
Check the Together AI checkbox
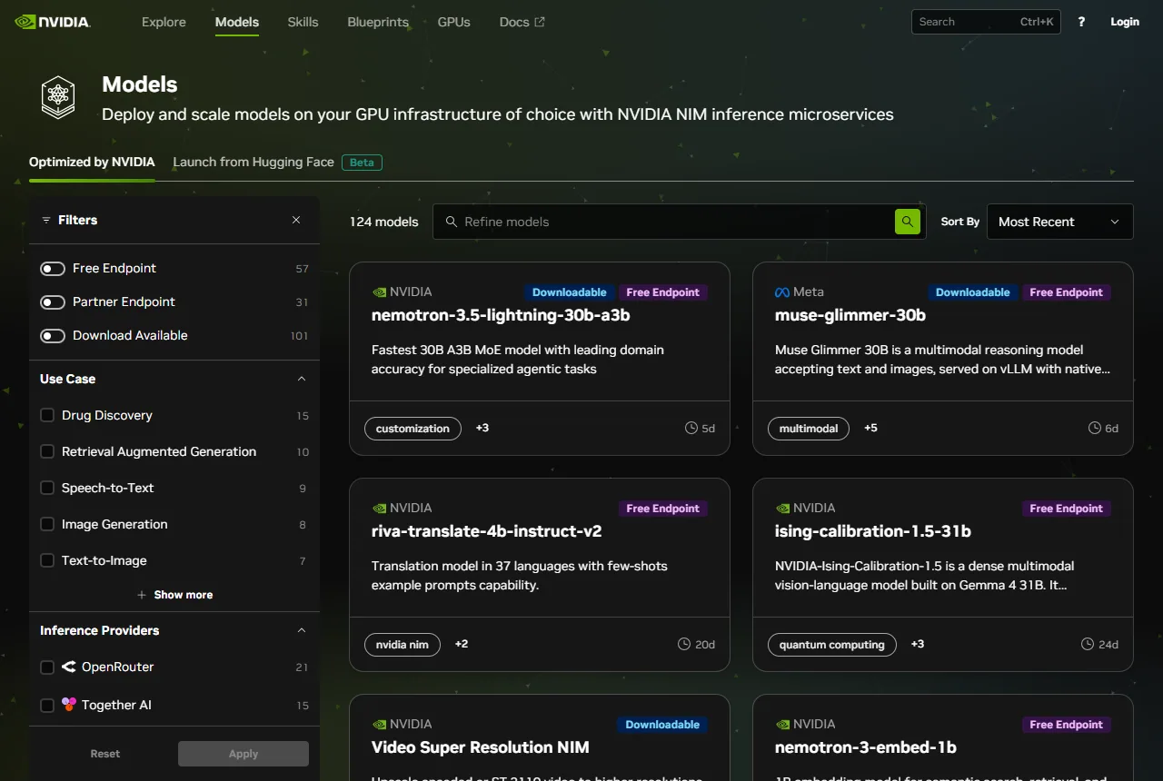point(47,705)
